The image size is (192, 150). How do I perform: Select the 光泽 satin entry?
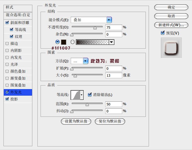[14, 64]
